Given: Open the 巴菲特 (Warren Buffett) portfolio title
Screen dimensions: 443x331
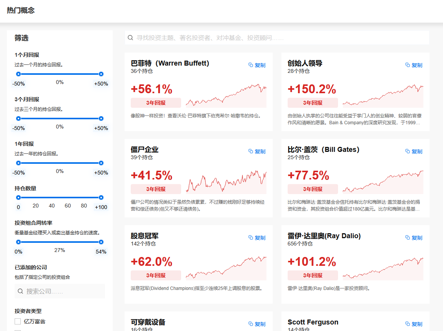Looking at the screenshot, I should 170,63.
